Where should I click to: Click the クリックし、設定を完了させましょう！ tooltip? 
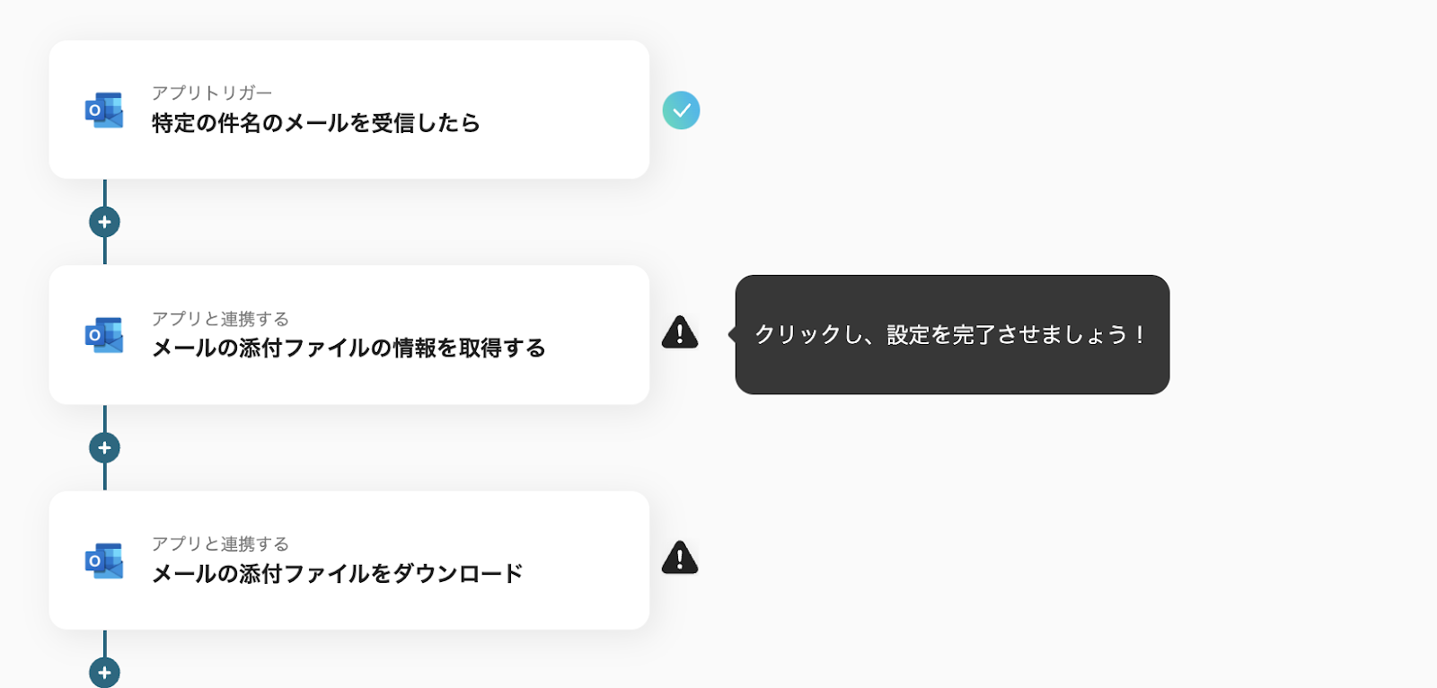pyautogui.click(x=951, y=334)
